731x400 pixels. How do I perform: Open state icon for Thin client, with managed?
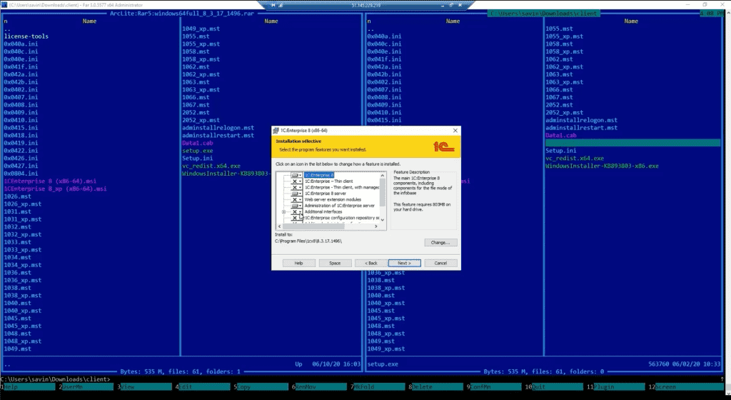[x=296, y=187]
